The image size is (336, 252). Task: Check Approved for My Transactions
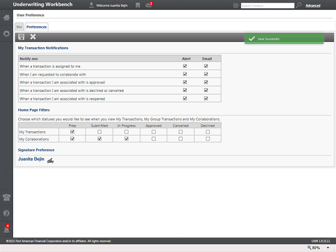coord(154,132)
